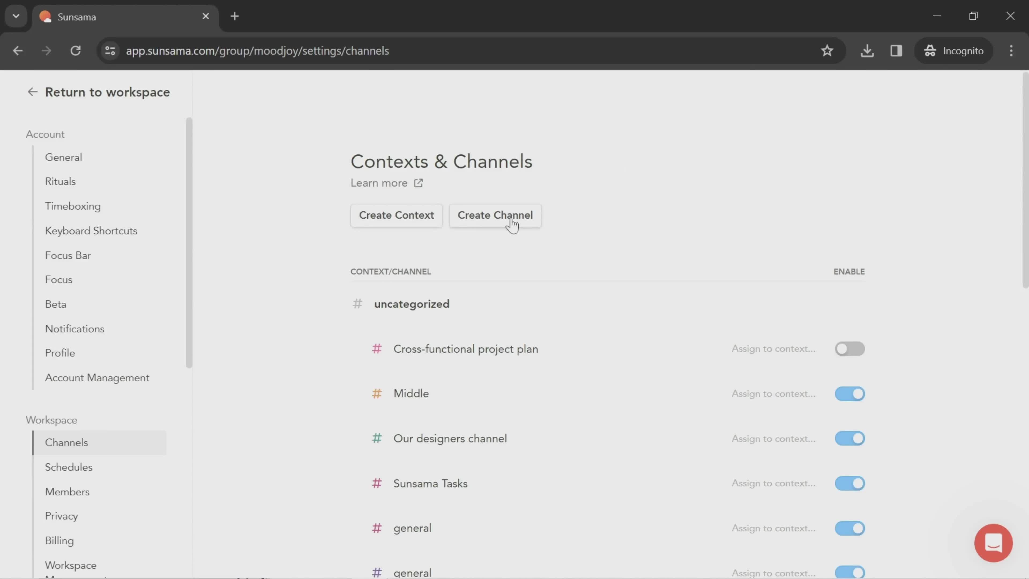Open Focus settings
Image resolution: width=1029 pixels, height=579 pixels.
59,280
